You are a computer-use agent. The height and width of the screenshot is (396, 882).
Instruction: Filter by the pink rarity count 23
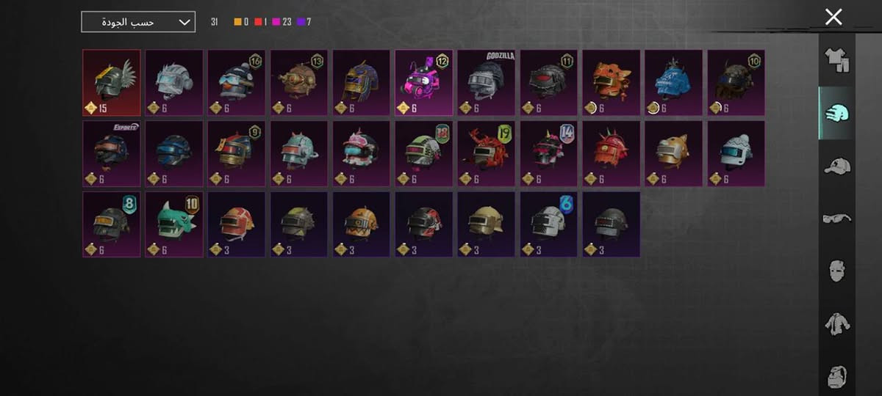(282, 22)
